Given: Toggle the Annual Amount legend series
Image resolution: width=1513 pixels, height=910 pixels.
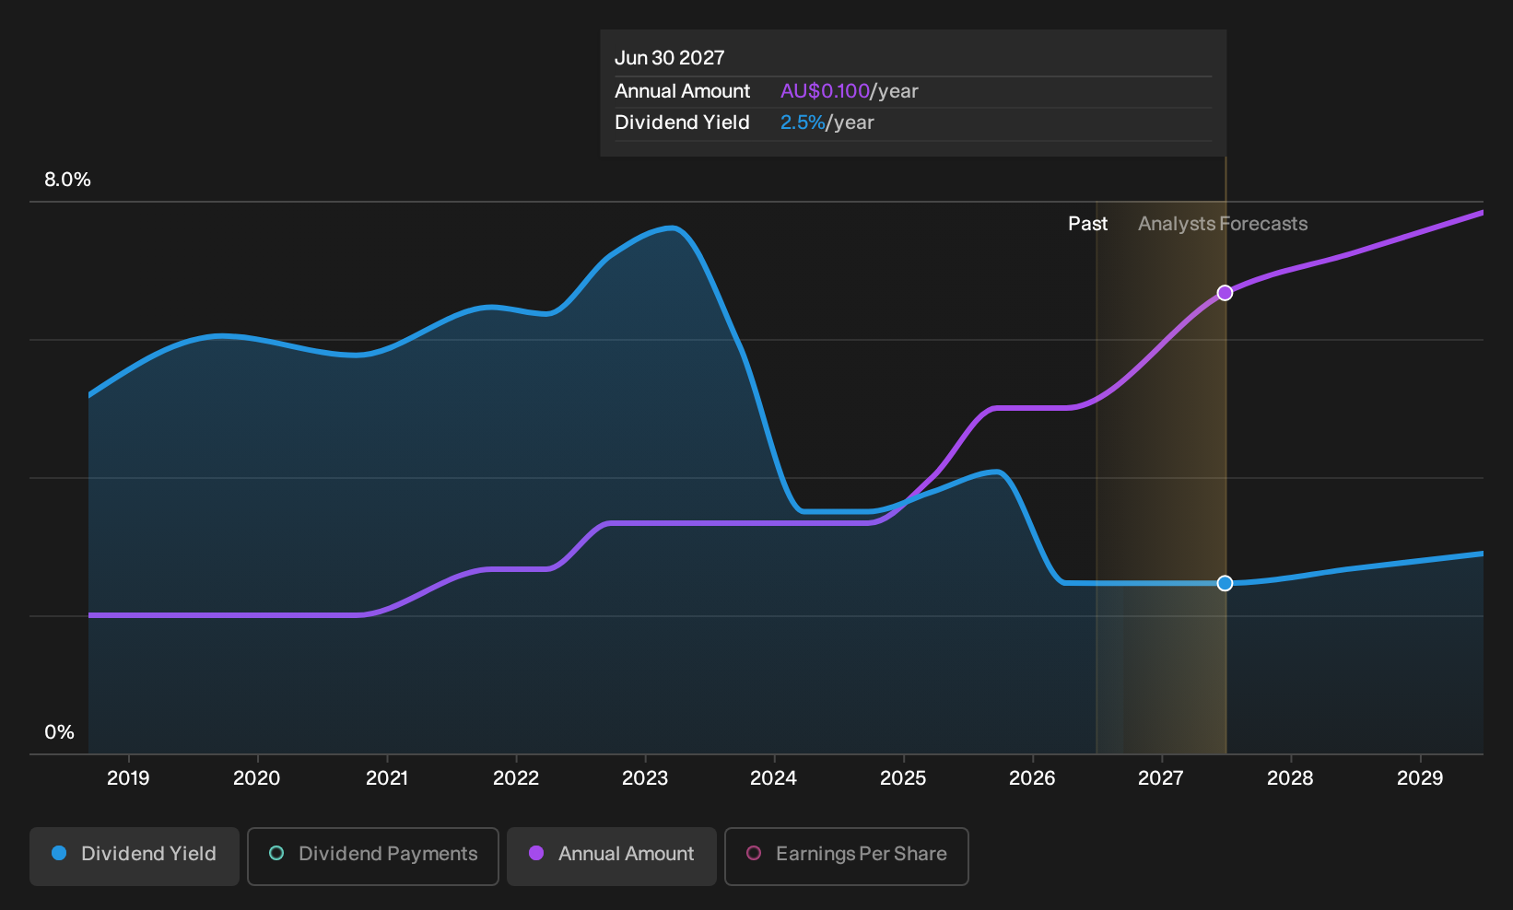Looking at the screenshot, I should tap(612, 856).
